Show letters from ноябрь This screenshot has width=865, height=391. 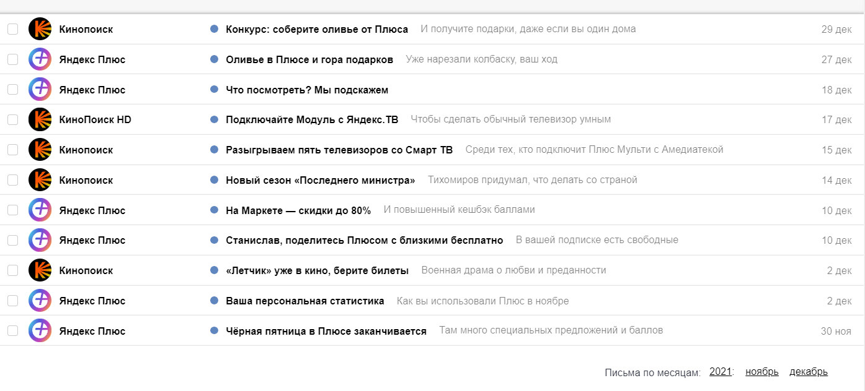pos(761,372)
